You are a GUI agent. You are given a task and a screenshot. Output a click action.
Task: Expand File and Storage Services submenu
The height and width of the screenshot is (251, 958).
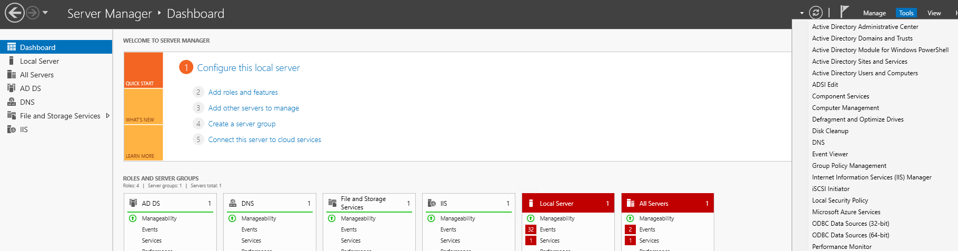[x=108, y=116]
